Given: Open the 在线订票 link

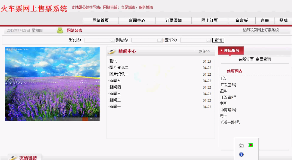Looking at the screenshot, I should tap(246, 59).
